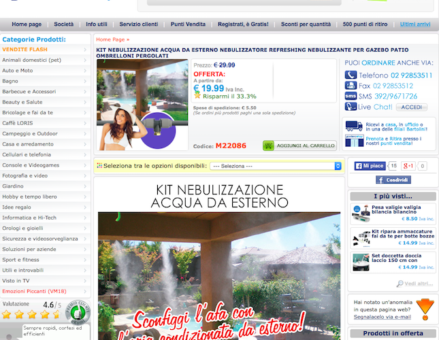Open the Kit ripara ammaccature thumbnail

click(x=361, y=238)
